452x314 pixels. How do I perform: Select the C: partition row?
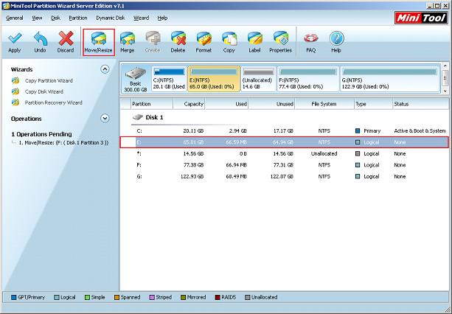[284, 130]
